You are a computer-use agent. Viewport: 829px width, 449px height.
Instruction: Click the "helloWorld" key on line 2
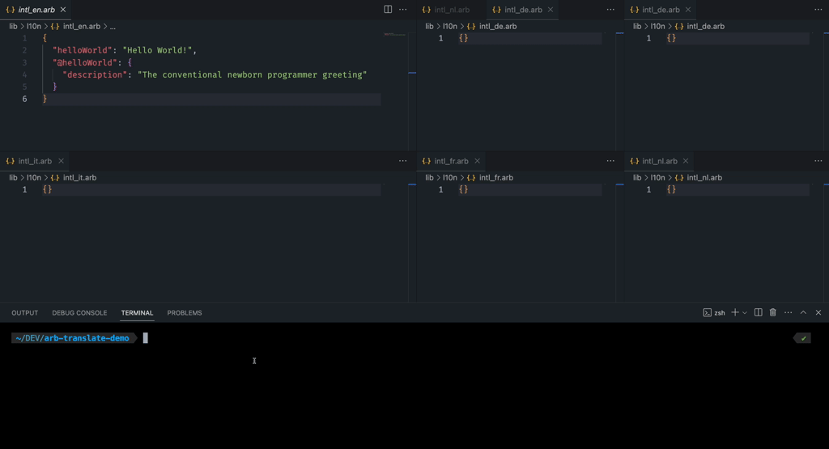click(x=82, y=50)
